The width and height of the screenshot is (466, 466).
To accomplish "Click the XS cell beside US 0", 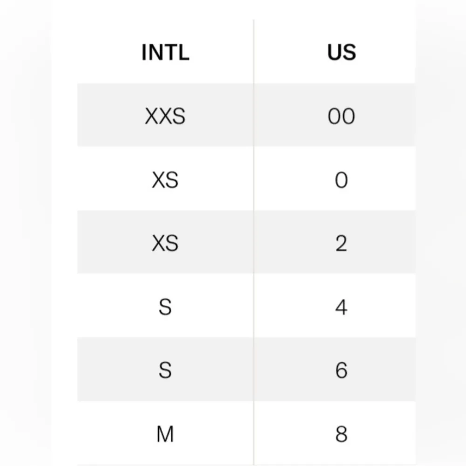I will click(165, 179).
